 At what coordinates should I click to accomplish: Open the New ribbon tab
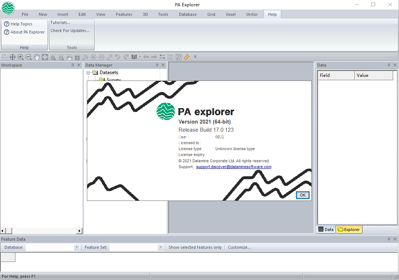click(43, 14)
